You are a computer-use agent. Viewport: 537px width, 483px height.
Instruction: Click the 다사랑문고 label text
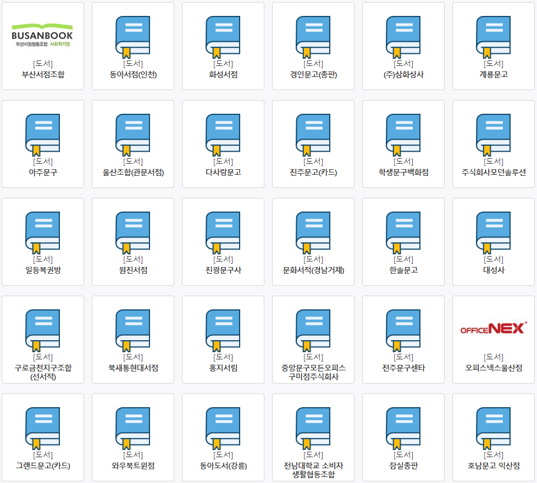[x=223, y=172]
